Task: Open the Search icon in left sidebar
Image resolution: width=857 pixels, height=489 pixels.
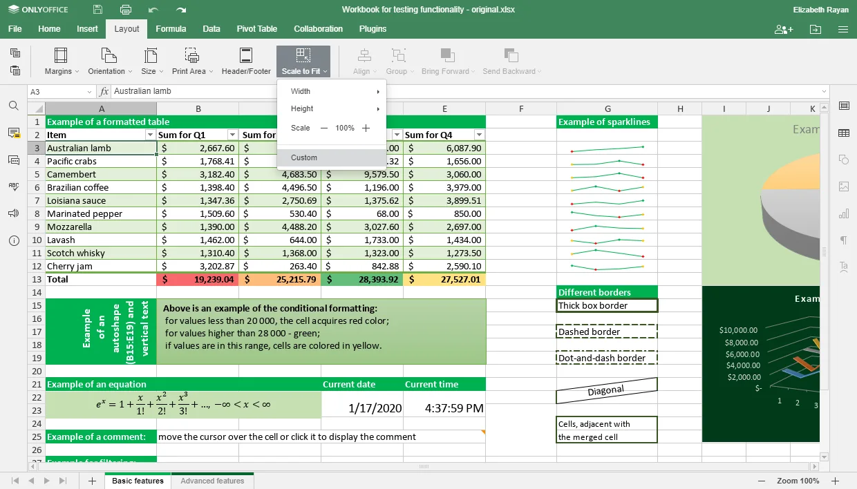Action: [x=14, y=106]
